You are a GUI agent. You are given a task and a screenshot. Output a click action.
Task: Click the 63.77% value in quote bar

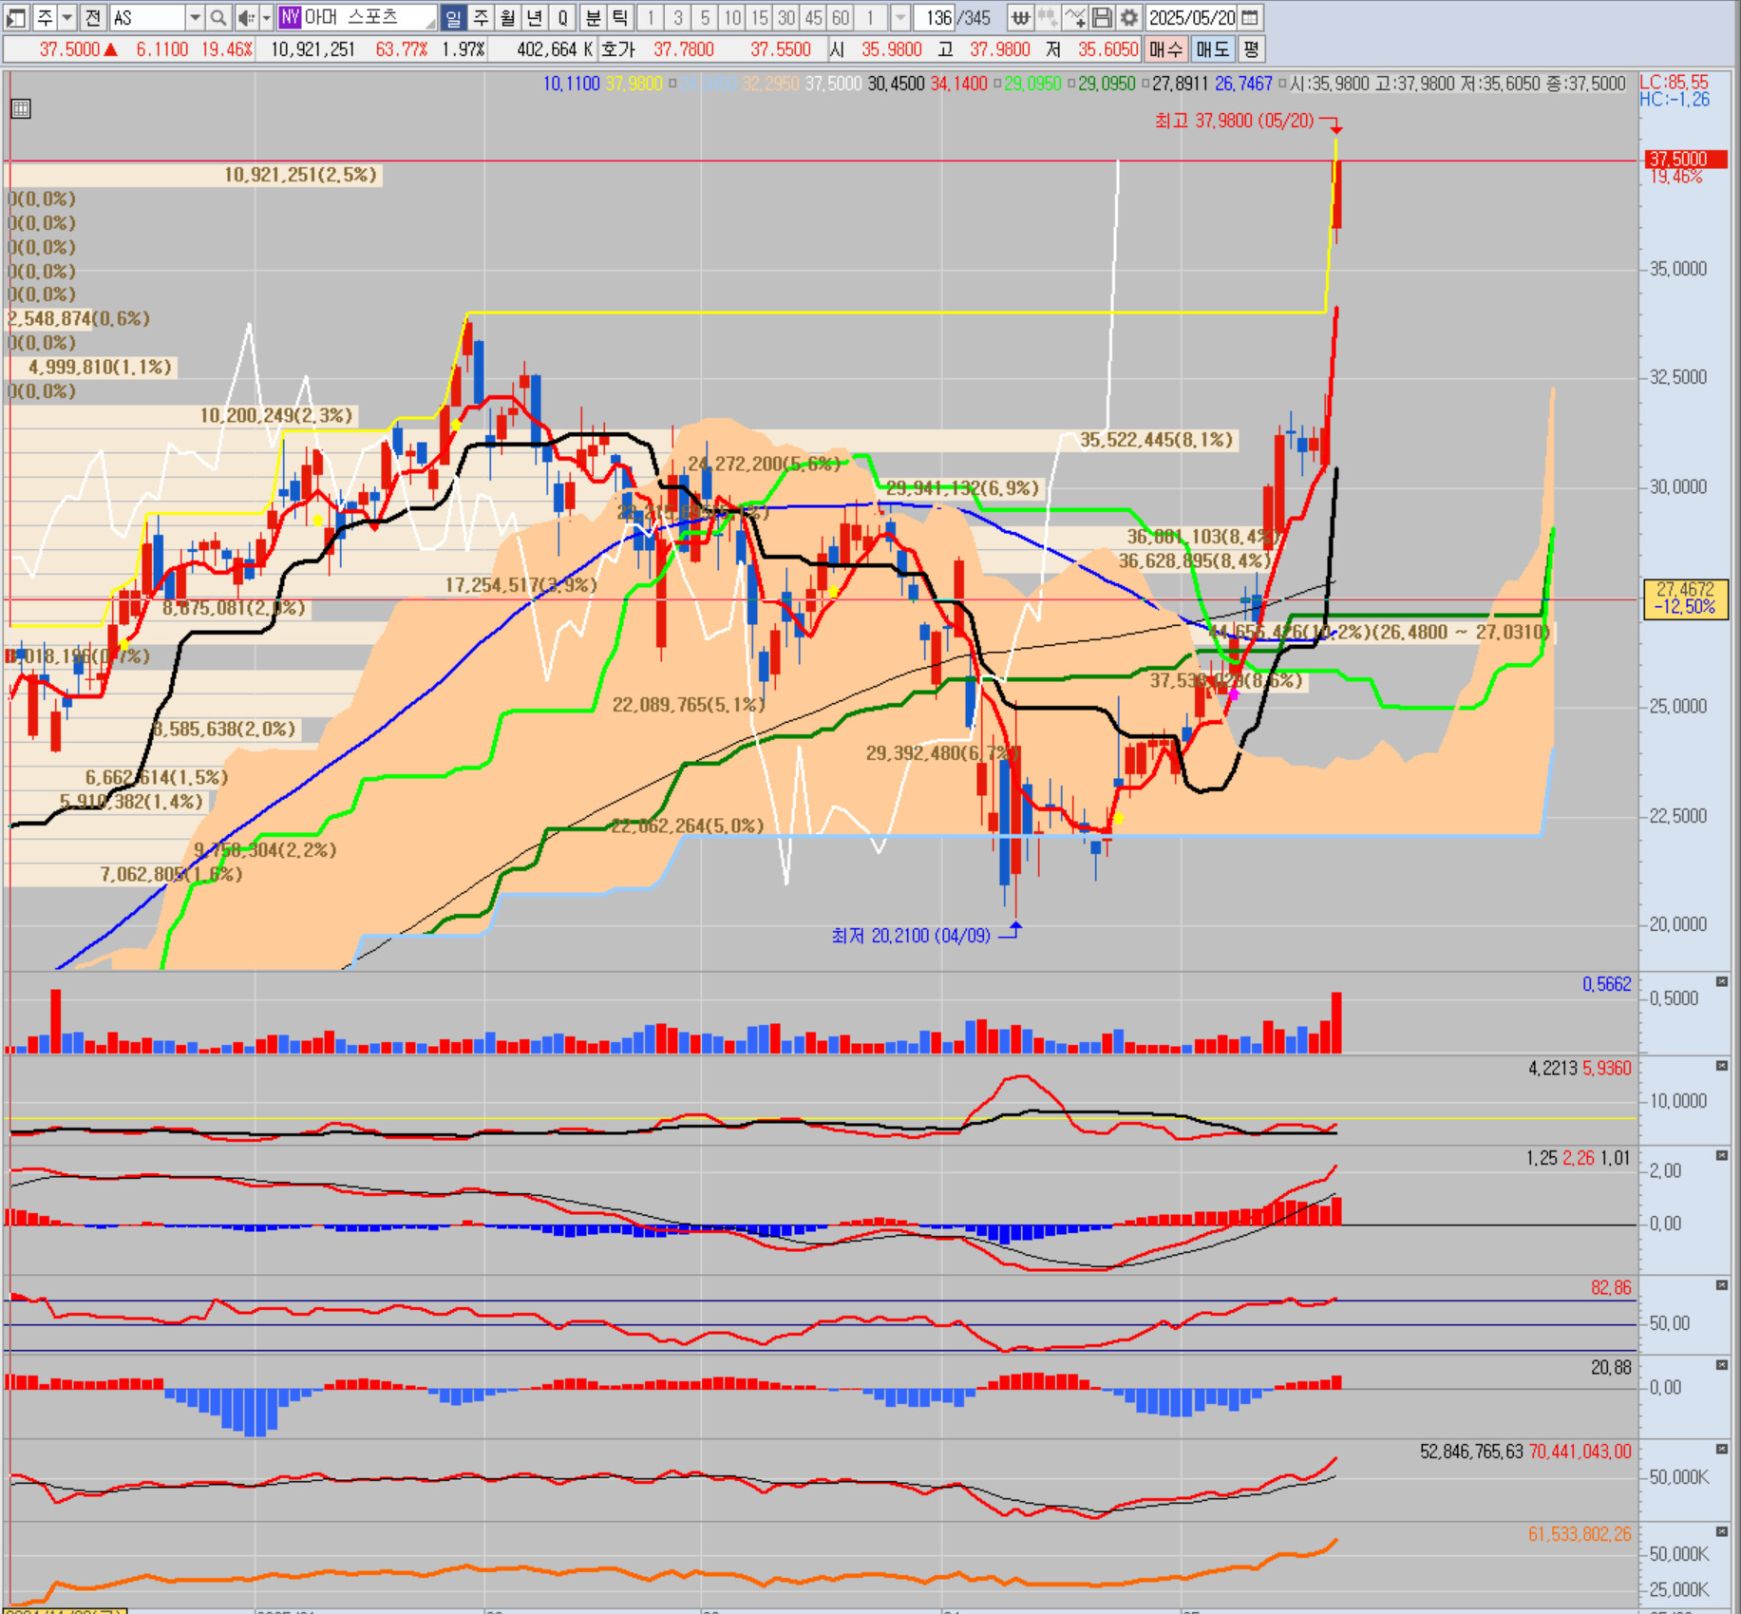click(x=402, y=49)
